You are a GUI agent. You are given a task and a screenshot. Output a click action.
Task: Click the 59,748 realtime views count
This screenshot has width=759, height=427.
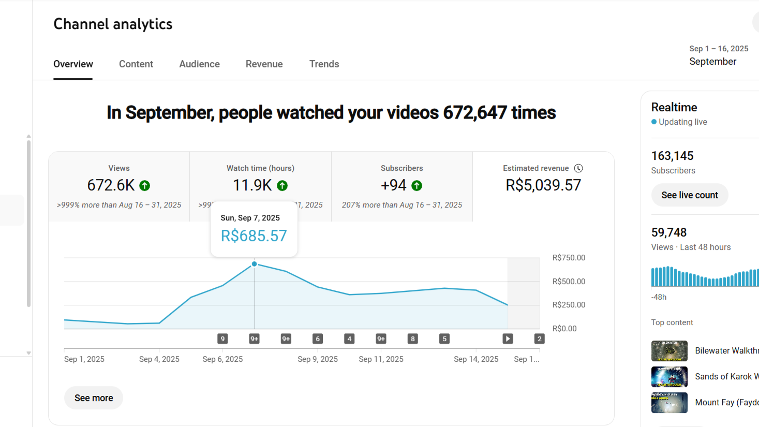[x=669, y=232]
